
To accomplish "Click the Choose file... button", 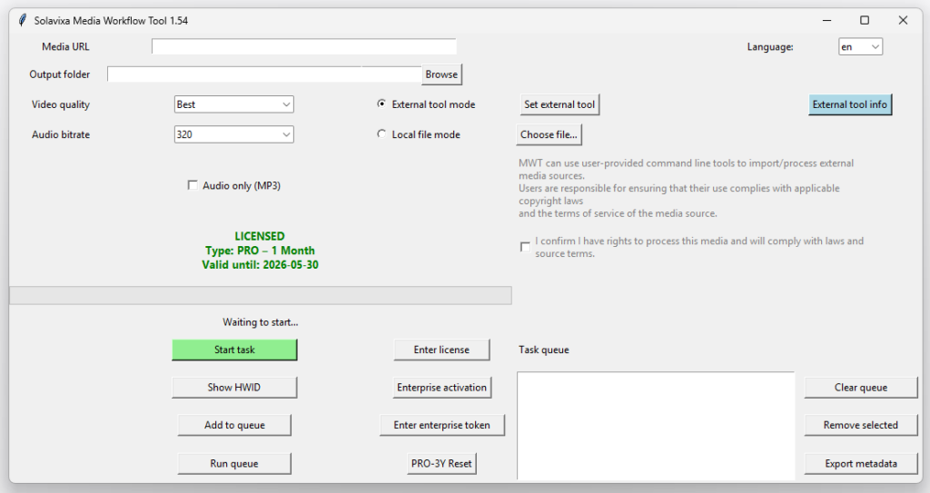I will [549, 134].
